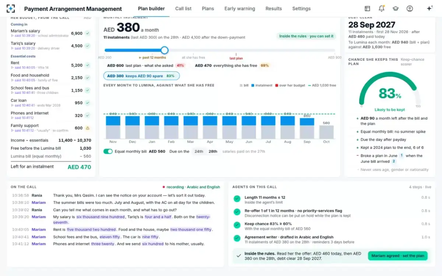Image resolution: width=442 pixels, height=276 pixels.
Task: Click the highlighted phrase six thousand nine hundred
Action: 101,217
